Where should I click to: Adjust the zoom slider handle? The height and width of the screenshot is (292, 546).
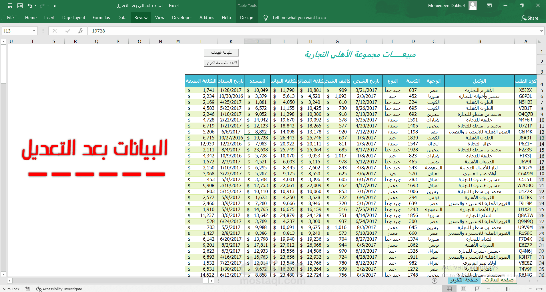(507, 289)
